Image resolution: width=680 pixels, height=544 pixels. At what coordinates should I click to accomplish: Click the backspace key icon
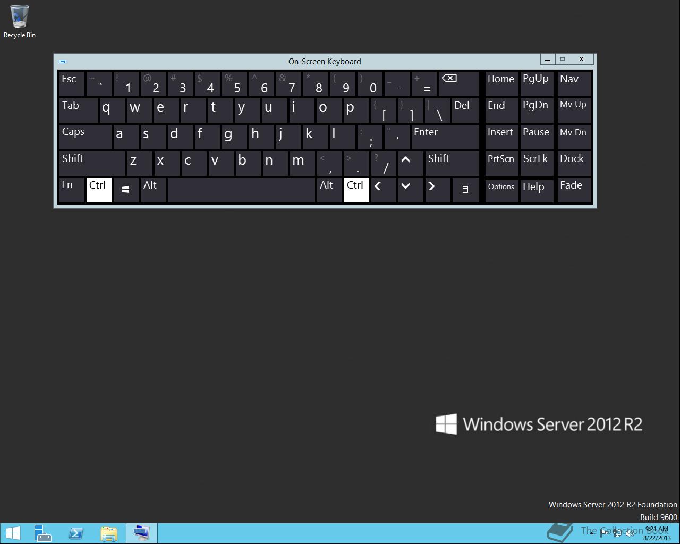click(458, 84)
